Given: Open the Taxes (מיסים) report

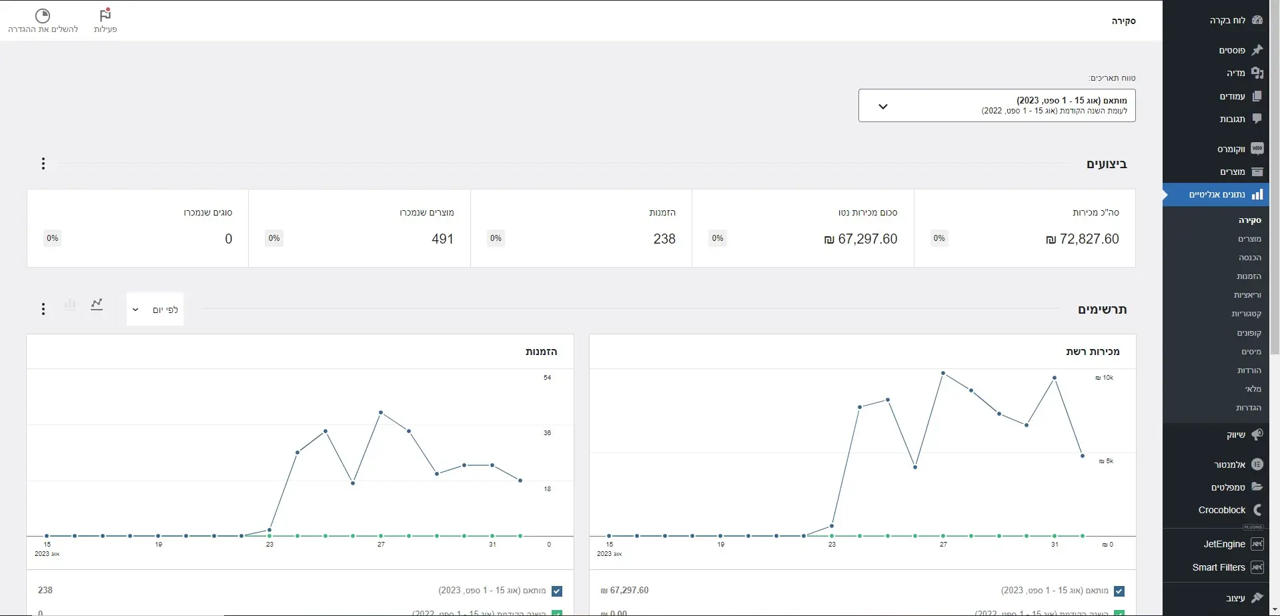Looking at the screenshot, I should [x=1251, y=352].
